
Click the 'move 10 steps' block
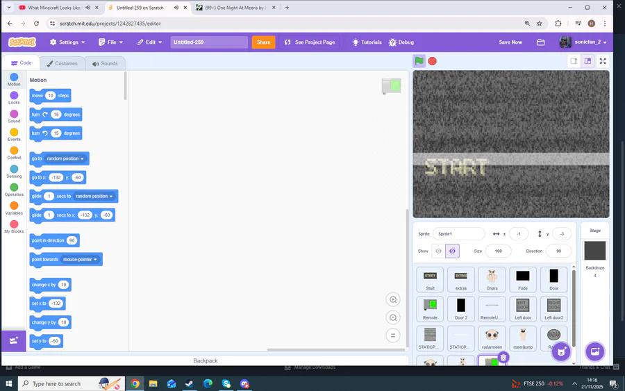click(x=50, y=96)
